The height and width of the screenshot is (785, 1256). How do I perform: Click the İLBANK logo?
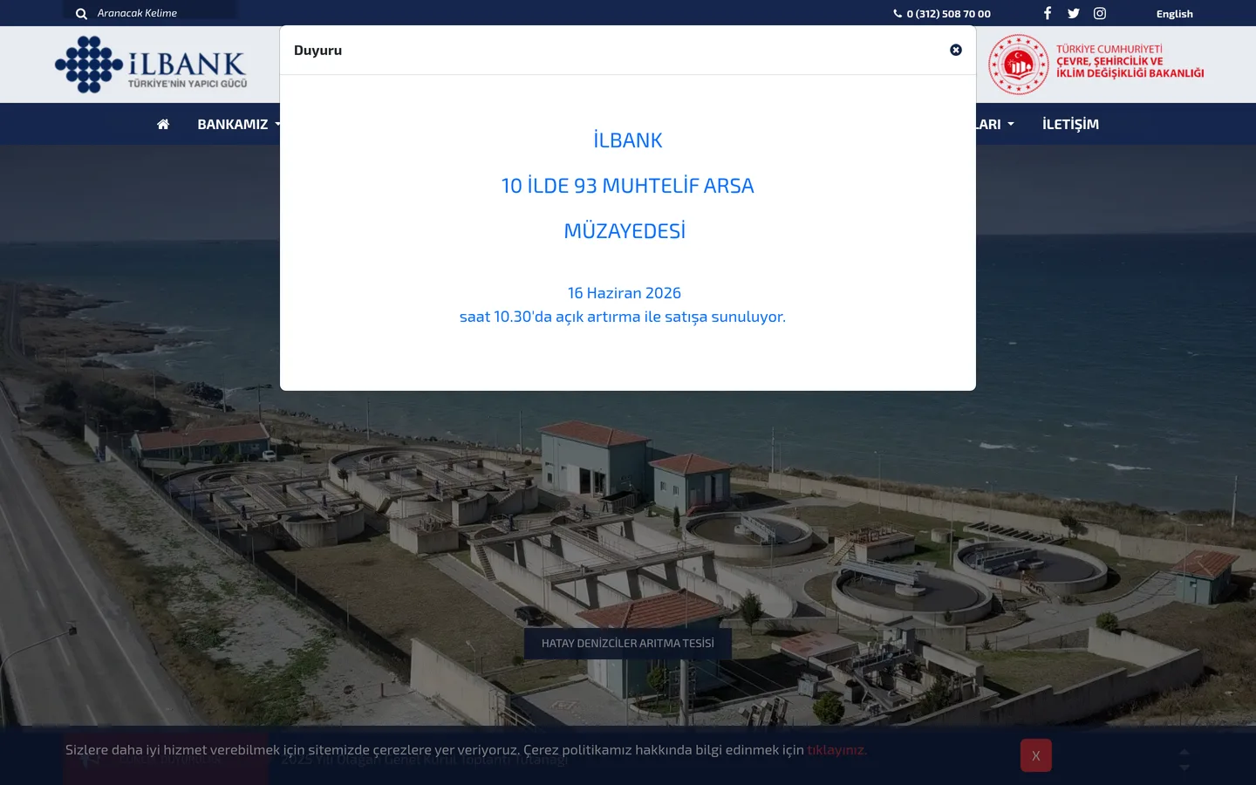151,64
